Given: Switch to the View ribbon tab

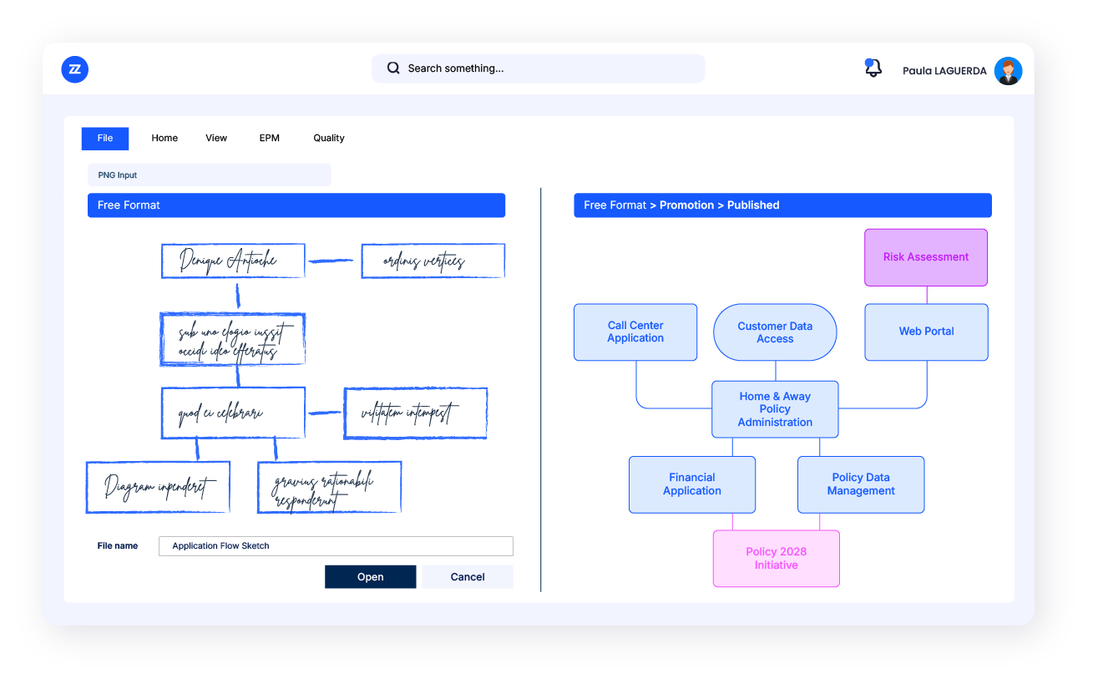Looking at the screenshot, I should pyautogui.click(x=216, y=138).
